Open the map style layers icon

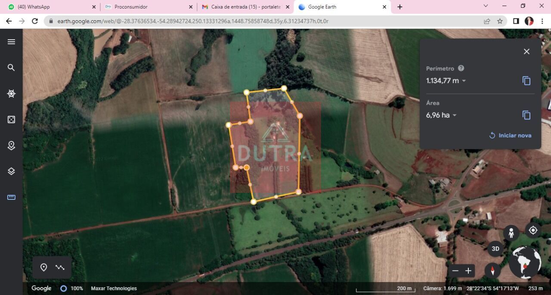point(11,171)
